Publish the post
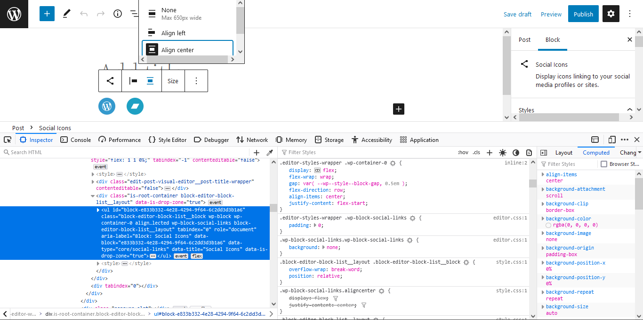Image resolution: width=643 pixels, height=320 pixels. click(583, 14)
